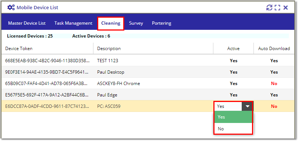Image resolution: width=298 pixels, height=141 pixels.
Task: Choose Yes in the Active dropdown list
Action: click(x=233, y=117)
